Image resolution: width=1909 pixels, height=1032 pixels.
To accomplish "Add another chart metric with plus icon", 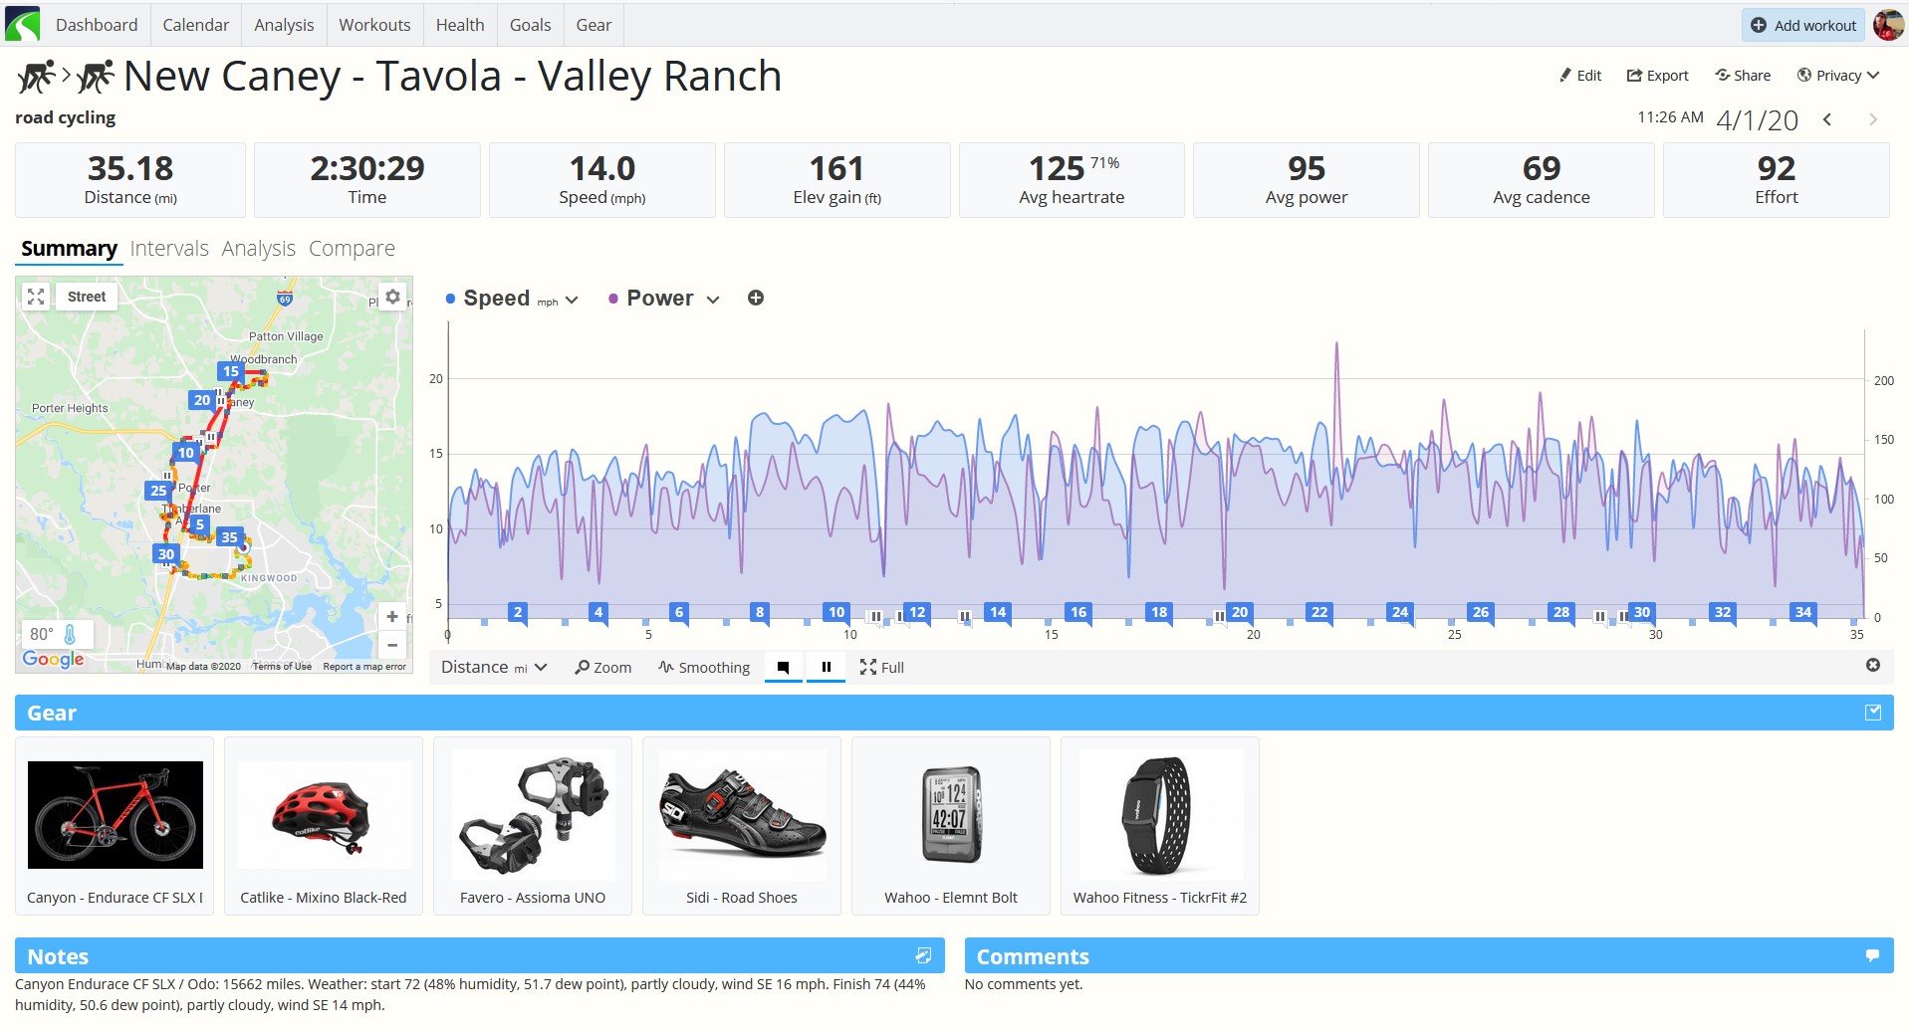I will (x=756, y=298).
